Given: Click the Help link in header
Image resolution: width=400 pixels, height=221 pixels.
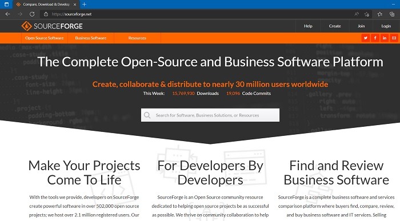Looking at the screenshot, I should [308, 26].
